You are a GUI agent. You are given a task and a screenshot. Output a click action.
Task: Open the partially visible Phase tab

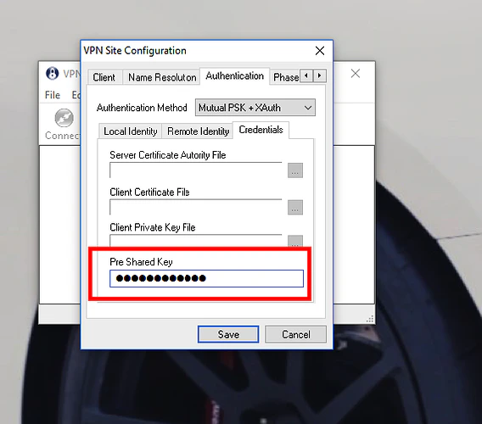(285, 77)
